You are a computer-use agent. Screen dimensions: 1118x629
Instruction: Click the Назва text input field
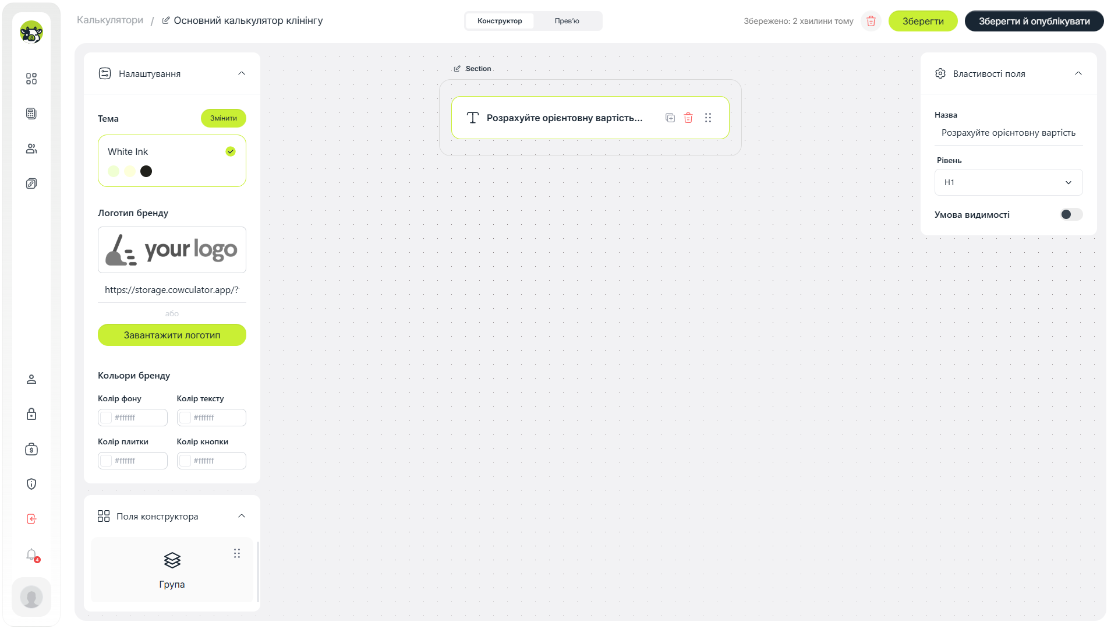tap(1009, 133)
